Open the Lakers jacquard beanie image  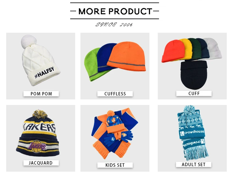[x=38, y=134]
